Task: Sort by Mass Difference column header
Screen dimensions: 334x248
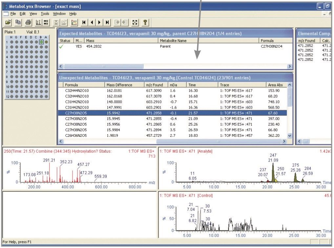Action: tap(124, 85)
